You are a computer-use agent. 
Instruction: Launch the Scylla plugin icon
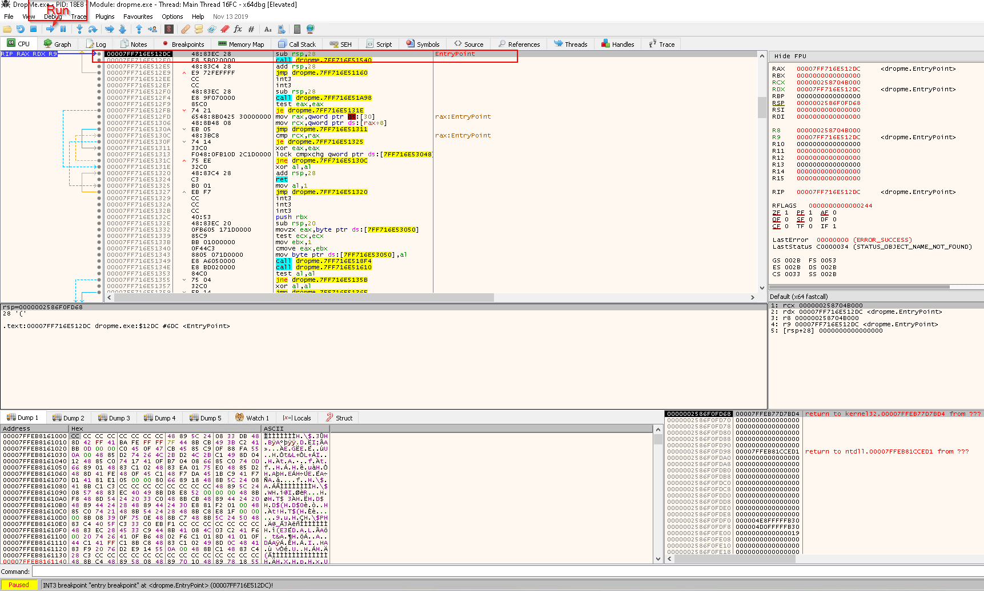(x=169, y=29)
